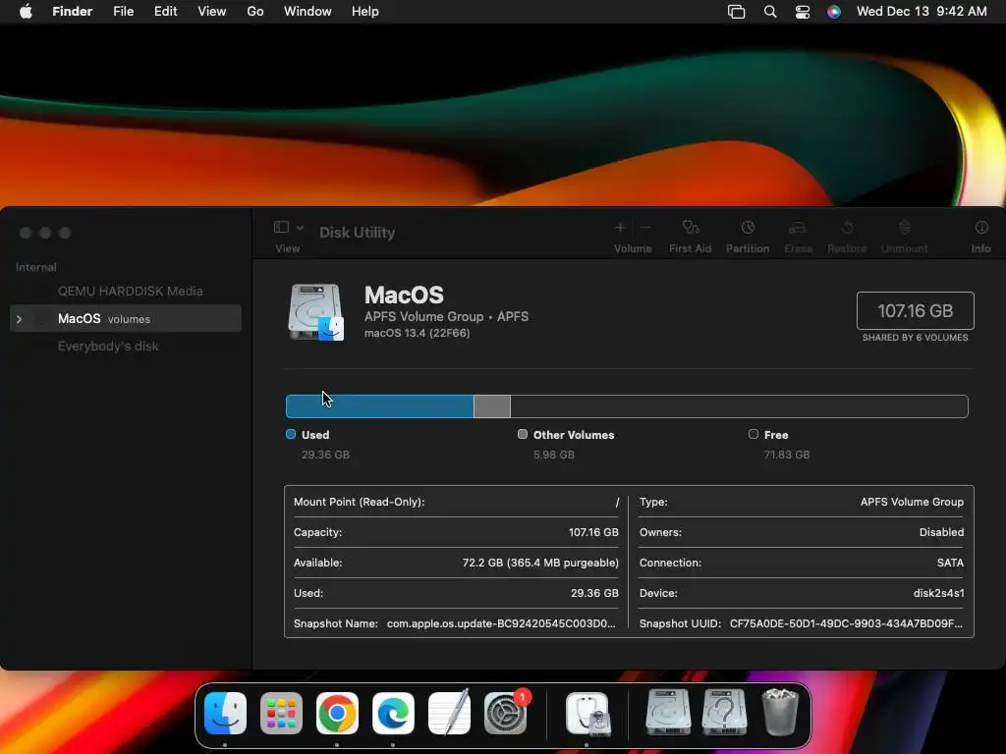Click the MacOS disk icon image
The height and width of the screenshot is (754, 1006).
point(315,312)
